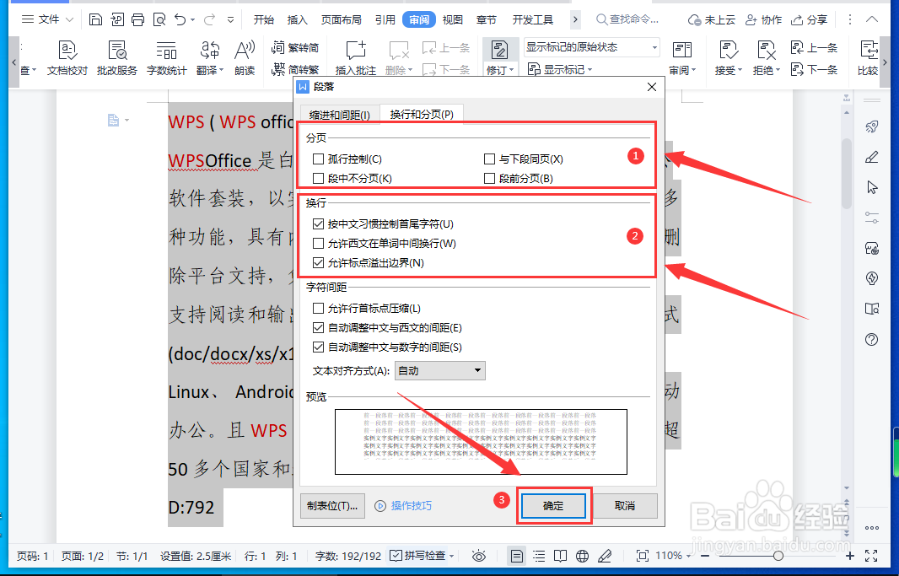The image size is (899, 576).
Task: Click the undo arrow icon
Action: tap(180, 20)
